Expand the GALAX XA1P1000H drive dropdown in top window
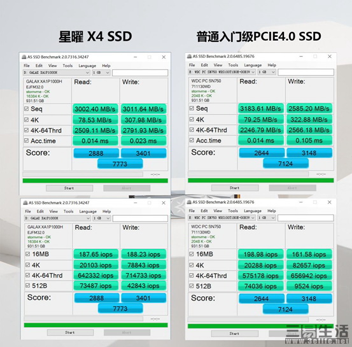 [57, 73]
